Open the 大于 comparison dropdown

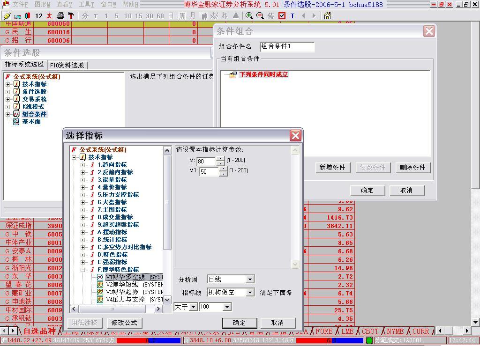[x=193, y=307]
